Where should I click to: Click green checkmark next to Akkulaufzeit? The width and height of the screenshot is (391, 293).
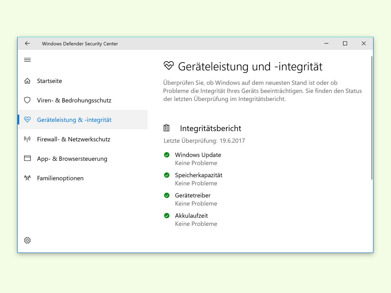(x=166, y=215)
